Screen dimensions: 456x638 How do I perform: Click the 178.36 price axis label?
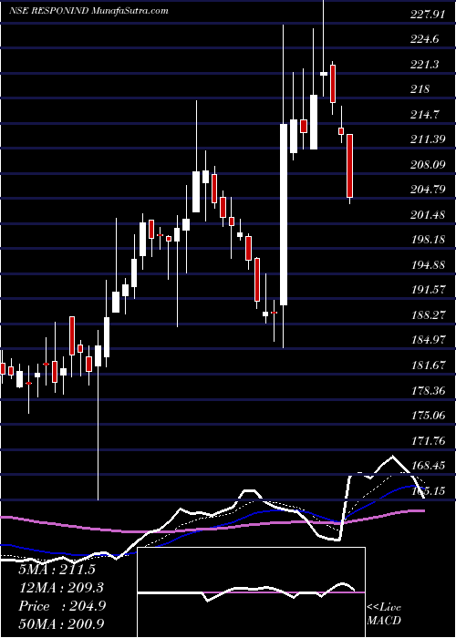[x=427, y=391]
